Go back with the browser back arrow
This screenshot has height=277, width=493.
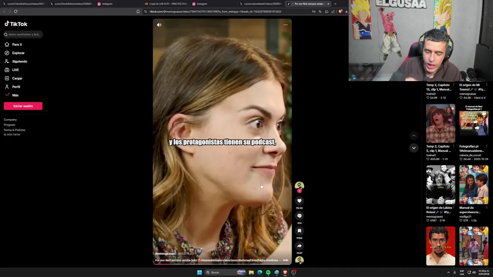tap(4, 12)
